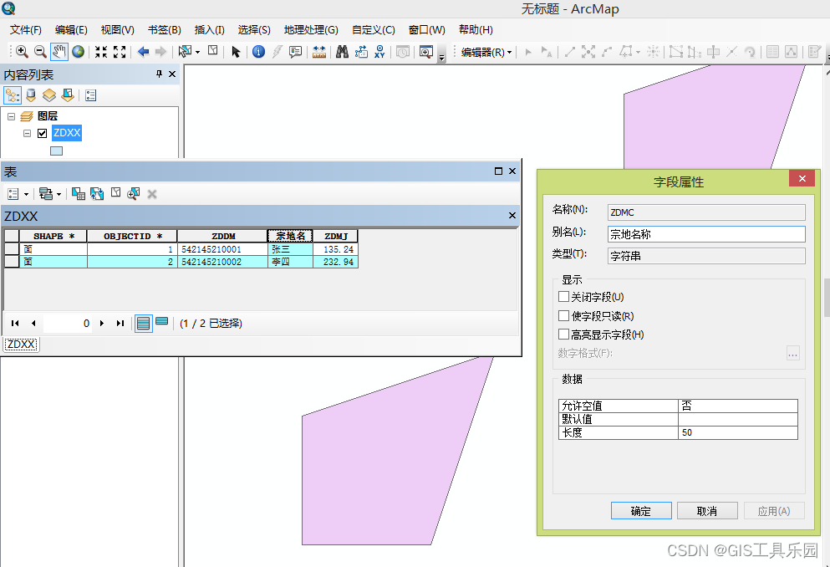Screen dimensions: 830x567
Task: Open the 编辑 menu
Action: 71,29
